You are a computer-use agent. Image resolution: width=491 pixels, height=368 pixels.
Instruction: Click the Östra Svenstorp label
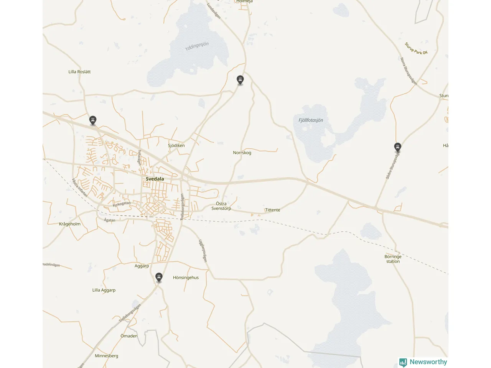tap(221, 206)
